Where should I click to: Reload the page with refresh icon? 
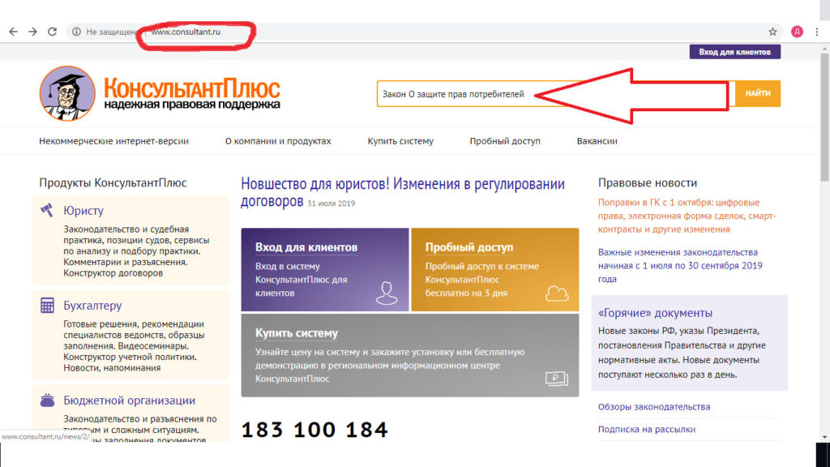[x=52, y=32]
